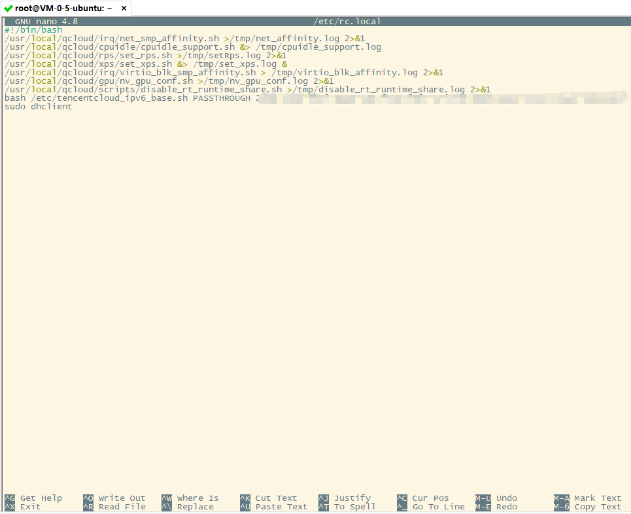631x514 pixels.
Task: Close the root@VM-0-5-ubuntu session tab
Action: [124, 8]
